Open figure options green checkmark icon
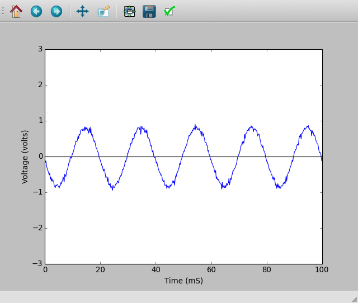The image size is (358, 303). point(169,11)
